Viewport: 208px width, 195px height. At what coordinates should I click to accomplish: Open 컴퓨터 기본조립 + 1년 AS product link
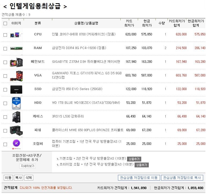click(x=87, y=144)
